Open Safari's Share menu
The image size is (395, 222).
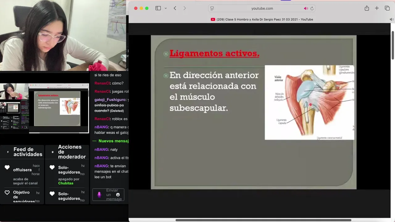367,8
